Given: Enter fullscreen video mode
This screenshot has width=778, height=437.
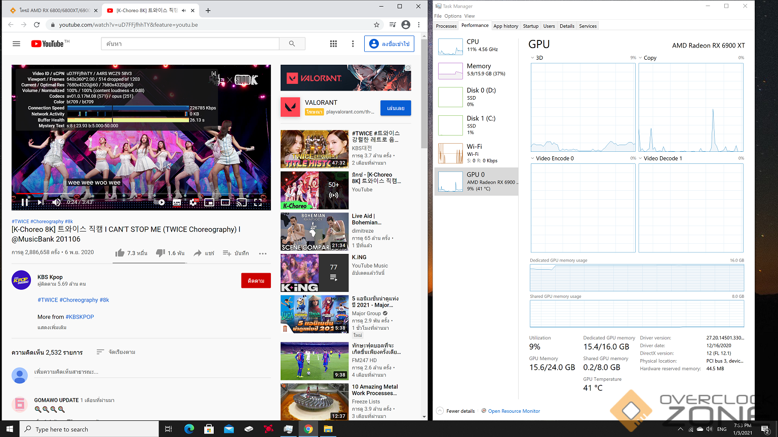Looking at the screenshot, I should click(x=258, y=202).
